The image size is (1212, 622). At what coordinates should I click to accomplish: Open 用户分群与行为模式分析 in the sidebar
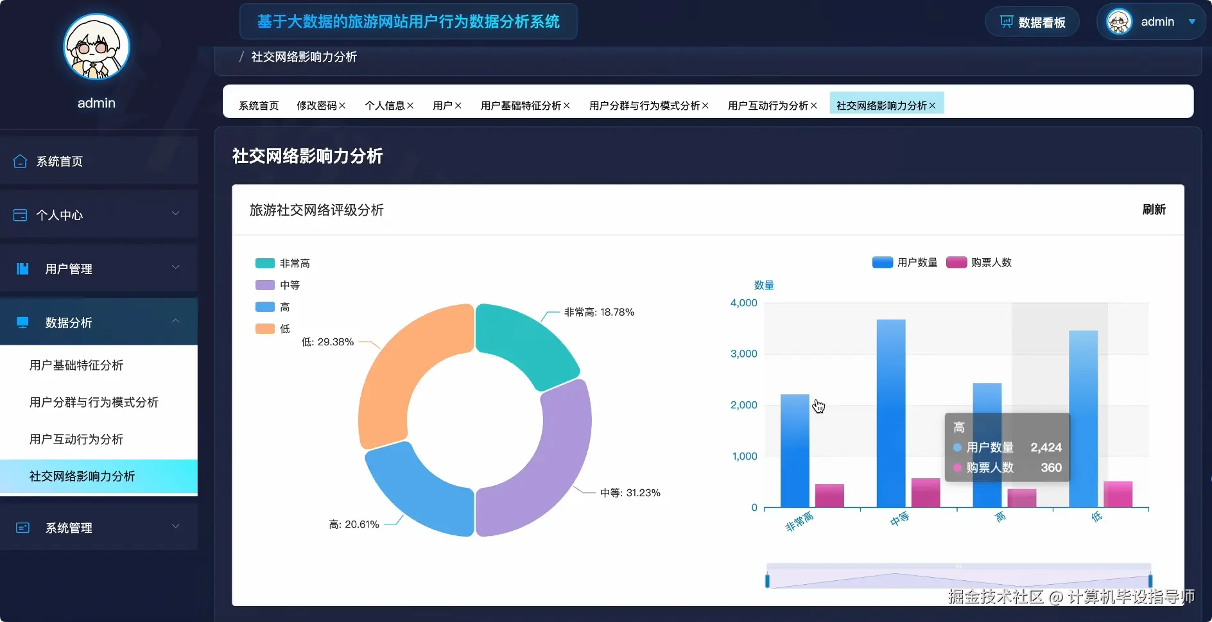point(99,402)
